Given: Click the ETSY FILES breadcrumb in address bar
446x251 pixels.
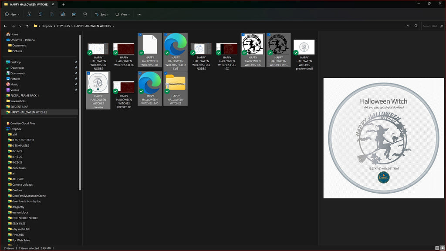Looking at the screenshot, I should click(x=63, y=26).
